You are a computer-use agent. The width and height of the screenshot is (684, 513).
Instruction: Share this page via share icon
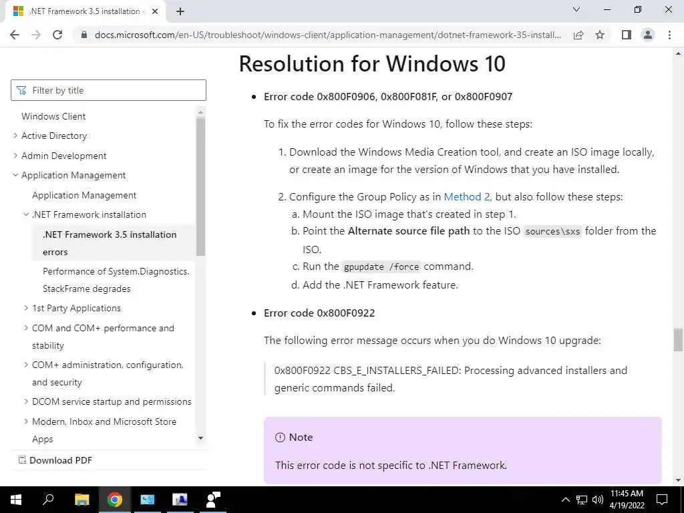(x=578, y=35)
